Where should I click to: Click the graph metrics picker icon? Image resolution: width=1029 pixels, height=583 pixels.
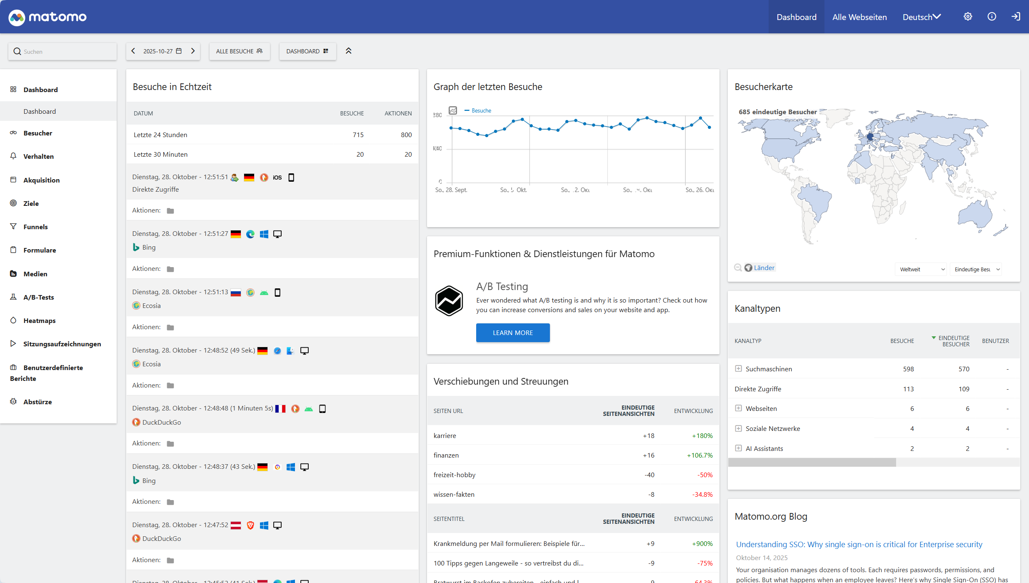click(453, 110)
